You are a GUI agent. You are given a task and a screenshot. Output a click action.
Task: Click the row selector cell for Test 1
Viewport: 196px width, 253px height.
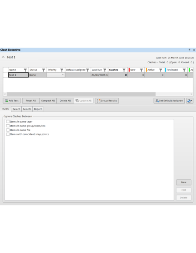point(6,75)
